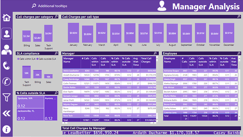Sort Manager table by Manager Name header
The image size is (243, 137).
point(71,62)
